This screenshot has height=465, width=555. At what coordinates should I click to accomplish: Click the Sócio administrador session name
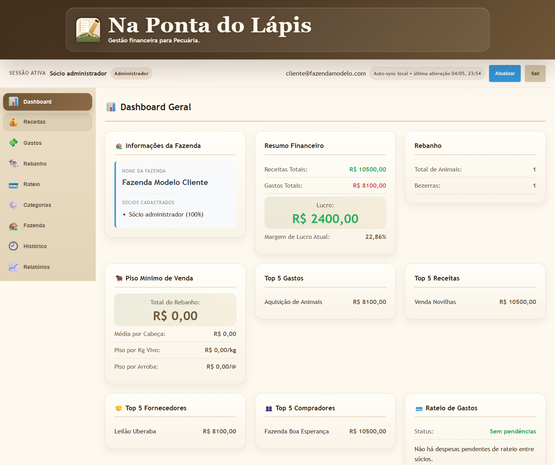pyautogui.click(x=78, y=74)
